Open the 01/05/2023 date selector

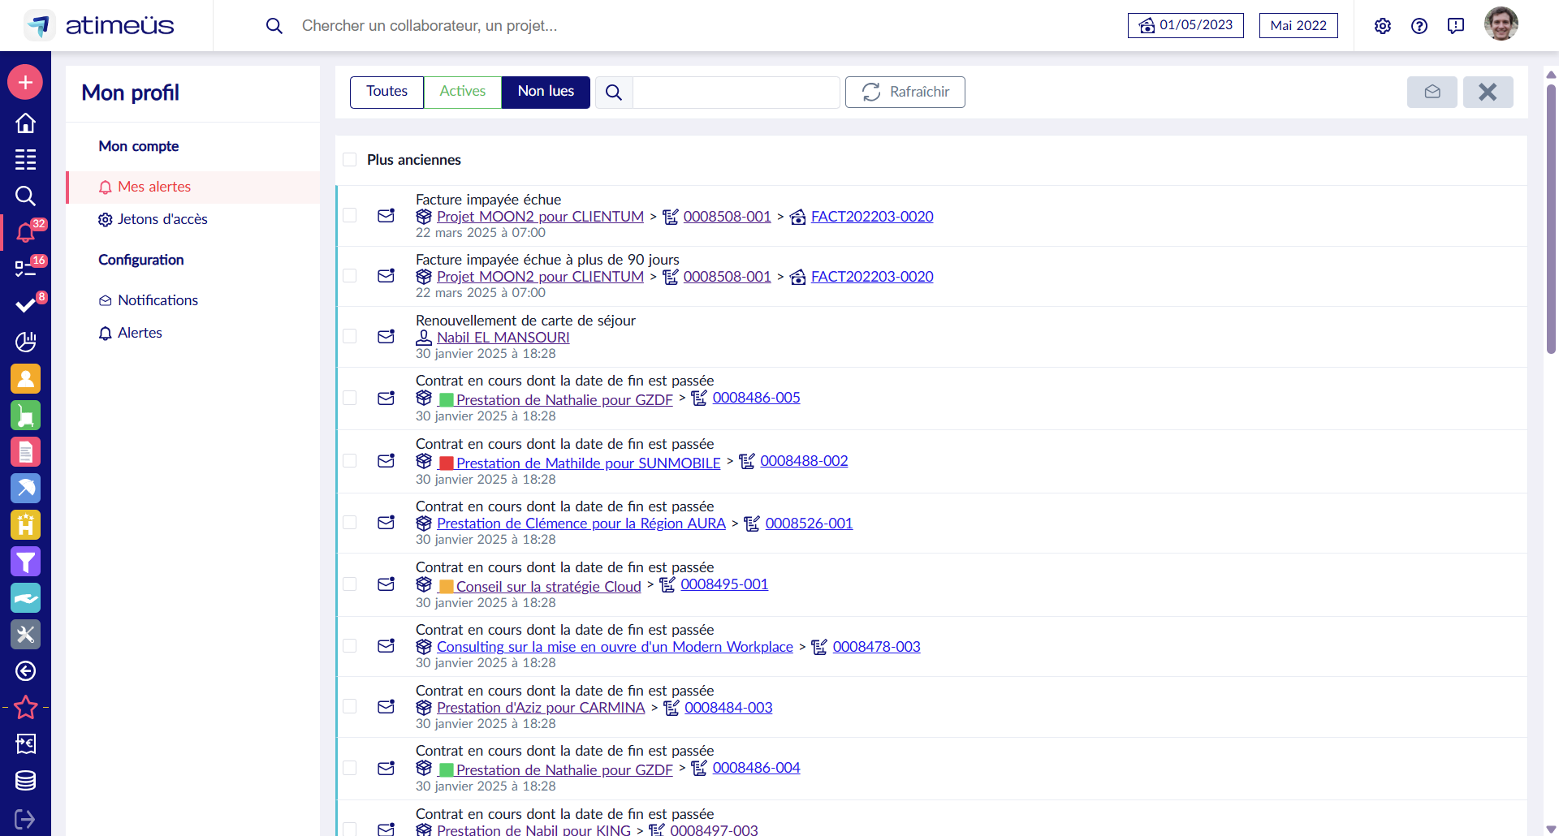1185,25
